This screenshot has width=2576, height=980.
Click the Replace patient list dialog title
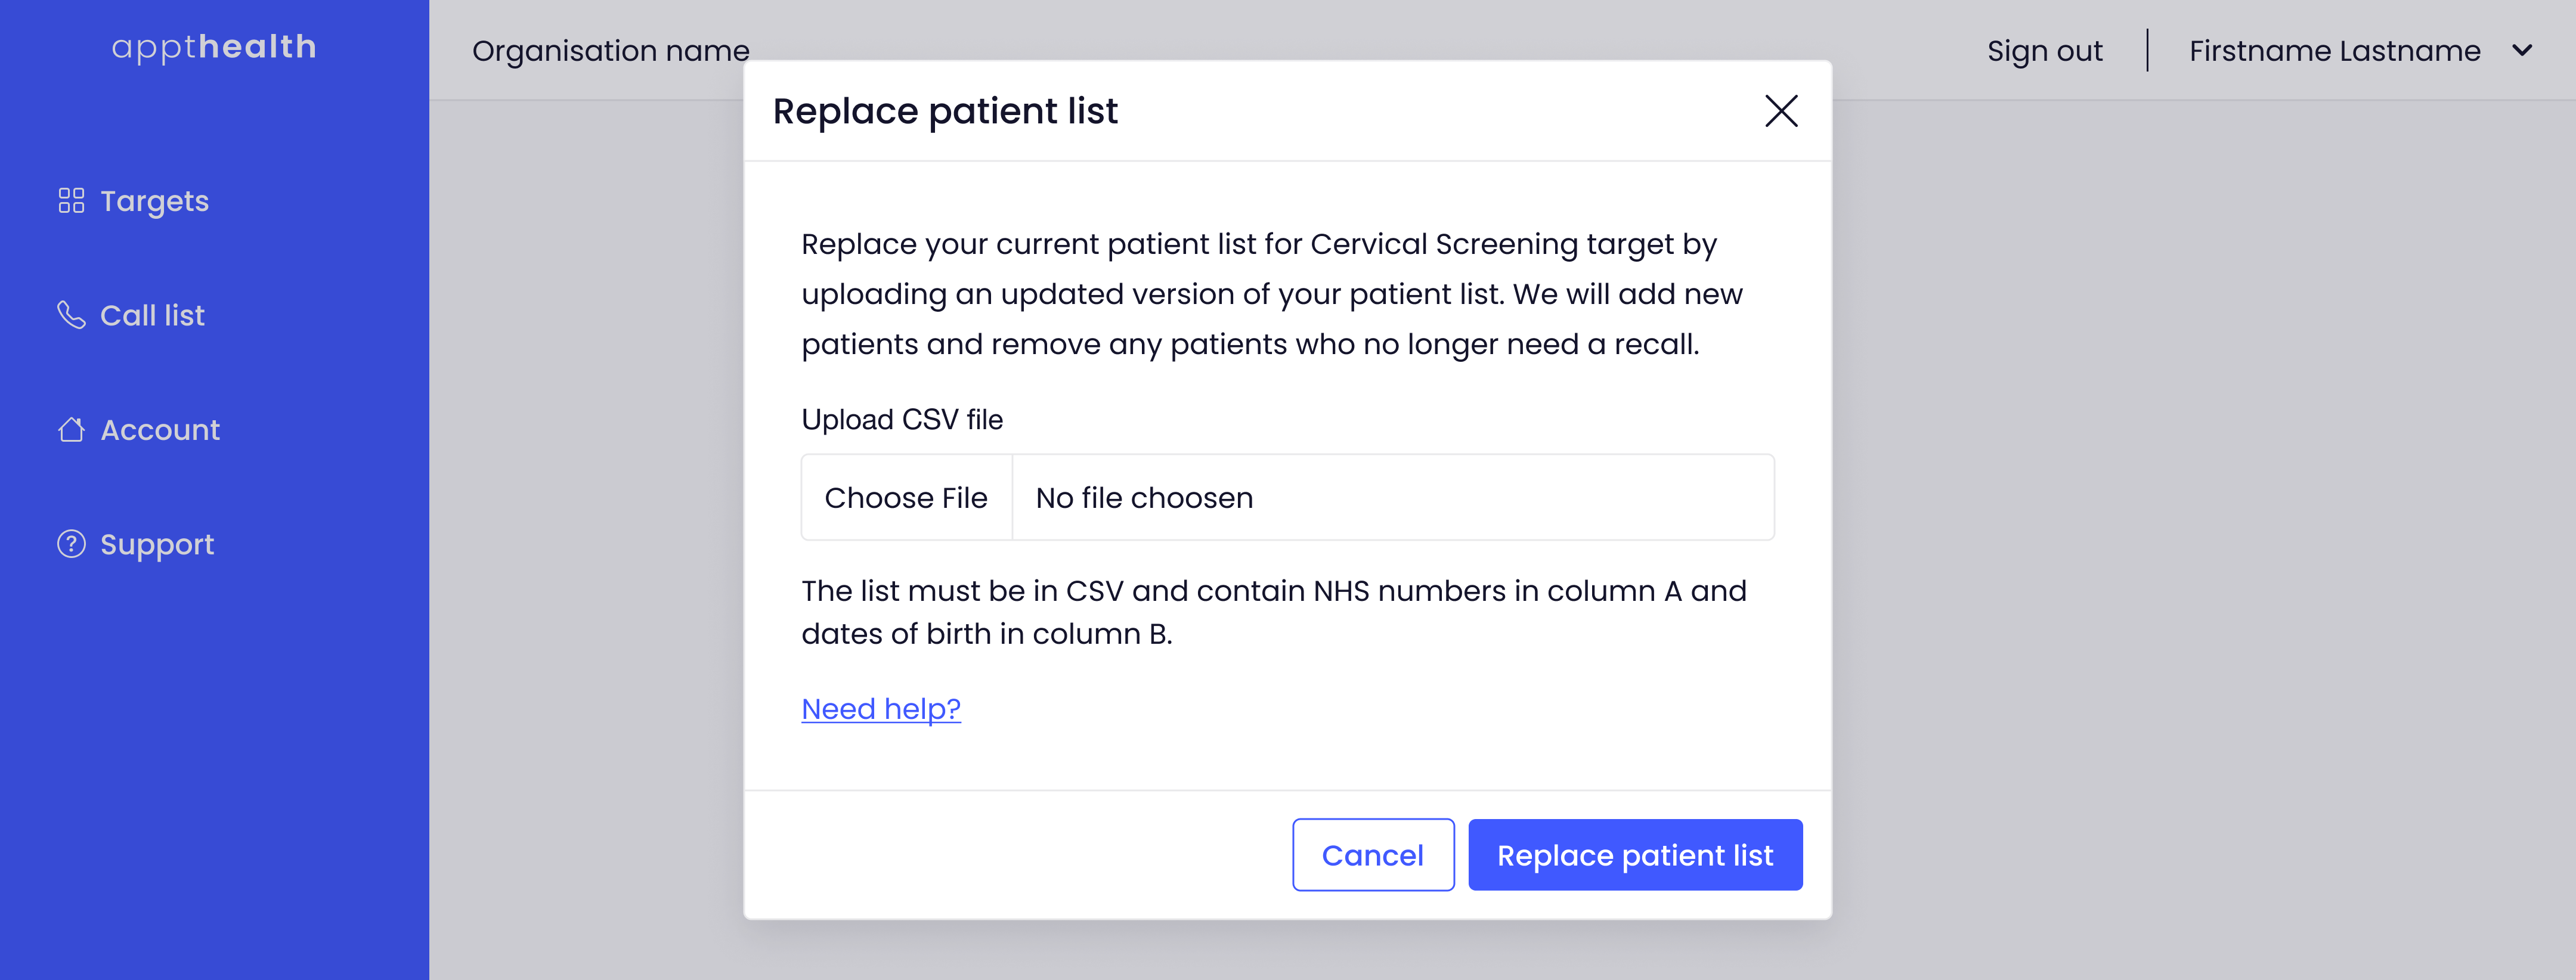pos(945,111)
